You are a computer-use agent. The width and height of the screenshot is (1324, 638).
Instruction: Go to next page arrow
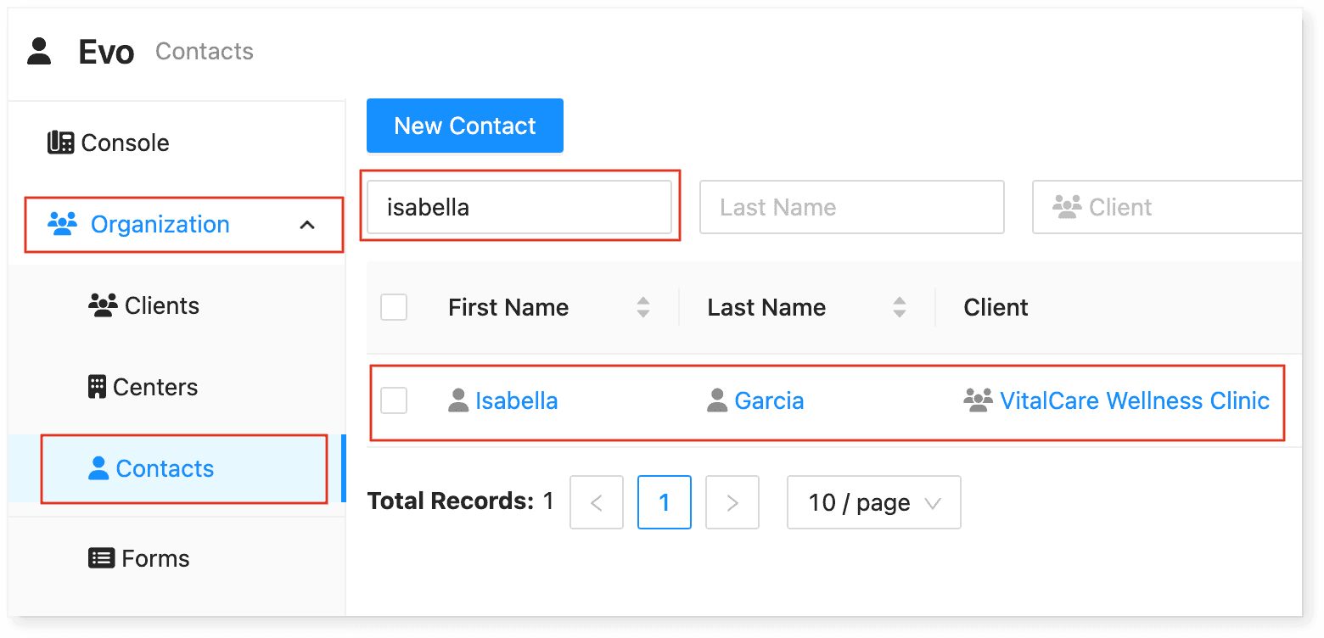point(732,502)
